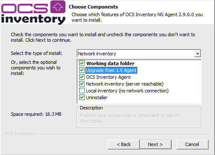Return with the Back button

124,144
